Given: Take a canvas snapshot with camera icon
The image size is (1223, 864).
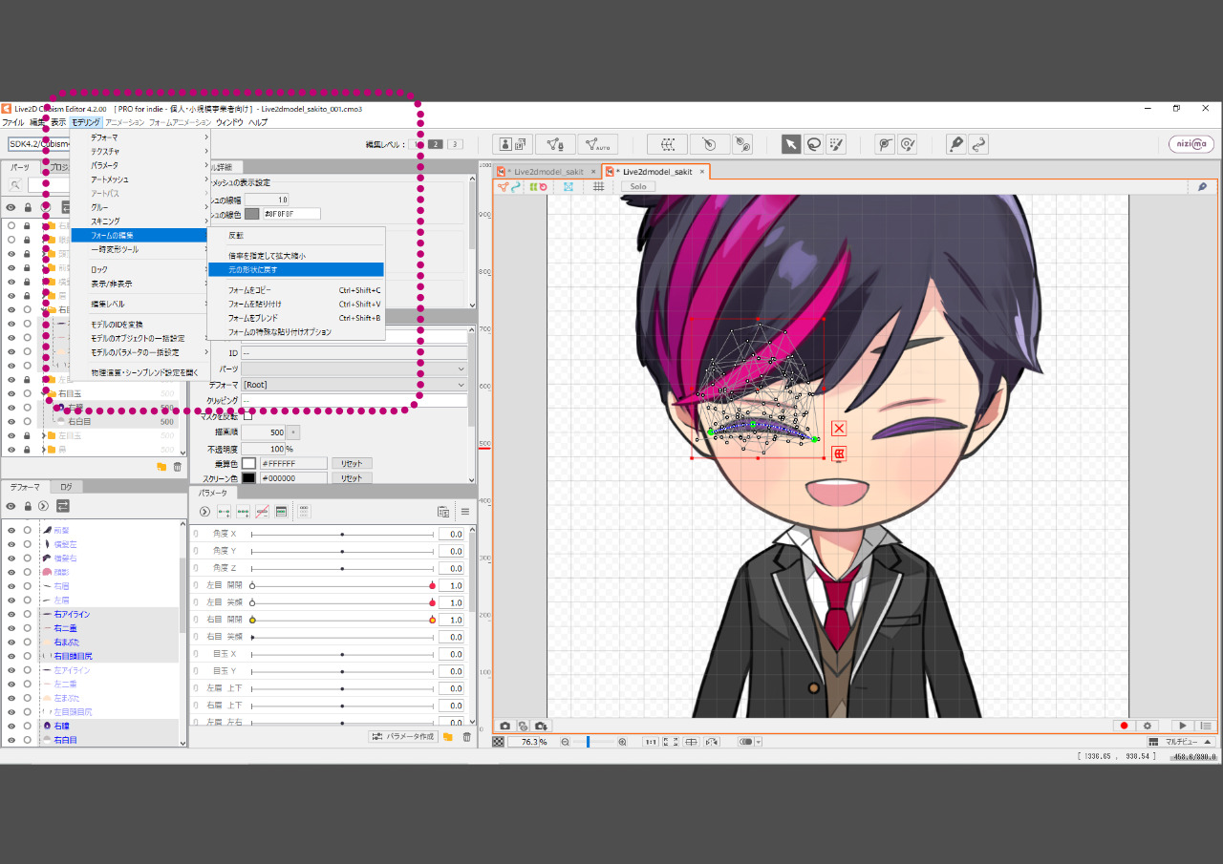Looking at the screenshot, I should 505,727.
